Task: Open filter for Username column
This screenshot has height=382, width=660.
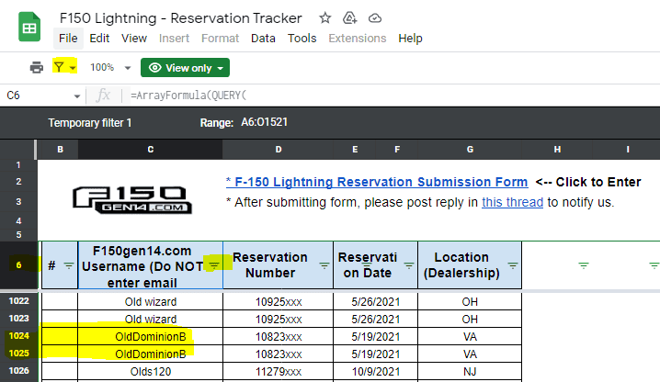Action: click(x=213, y=264)
